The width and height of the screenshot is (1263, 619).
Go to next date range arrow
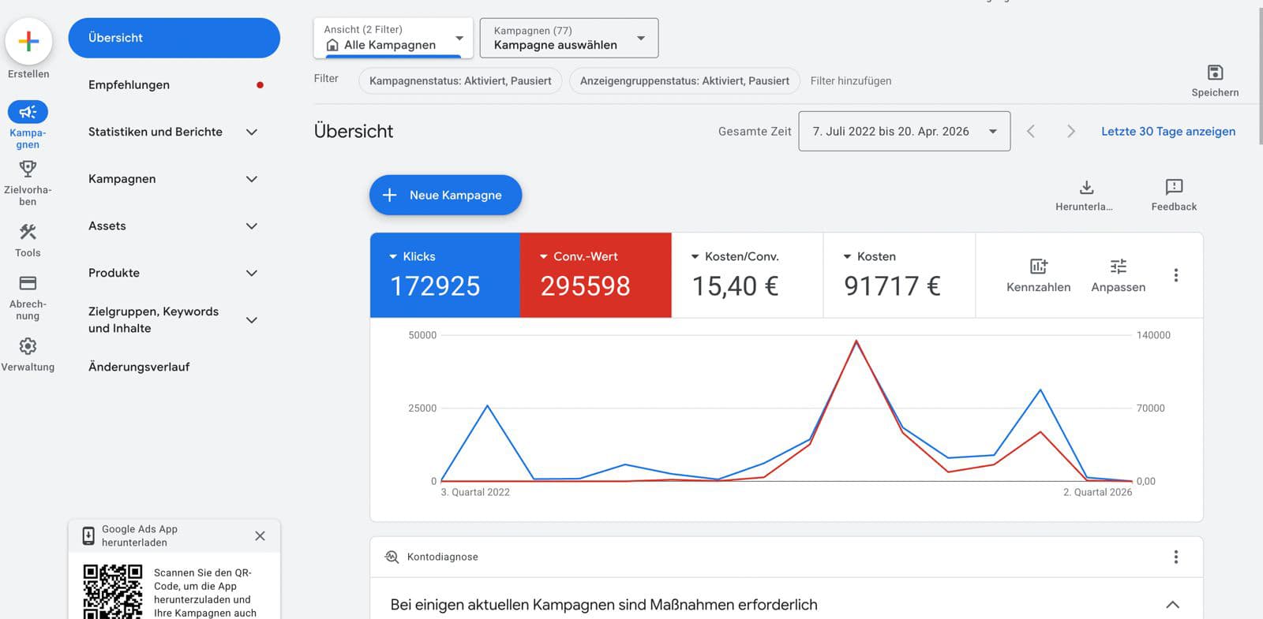click(x=1070, y=131)
